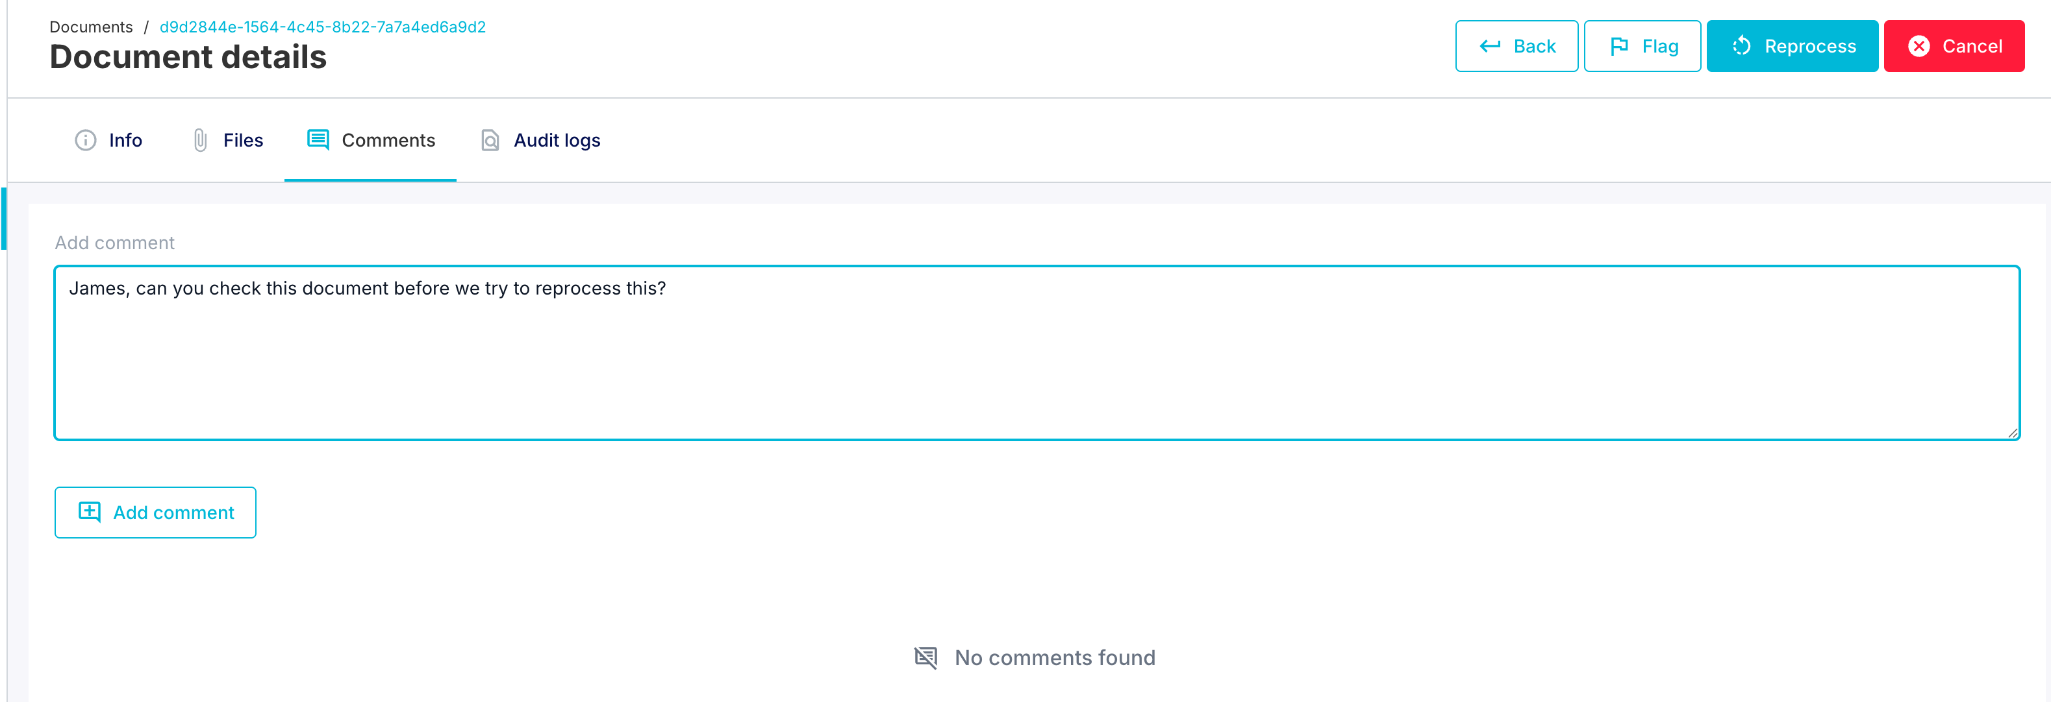This screenshot has width=2051, height=702.
Task: Click the Cancel X circle icon
Action: [1919, 46]
